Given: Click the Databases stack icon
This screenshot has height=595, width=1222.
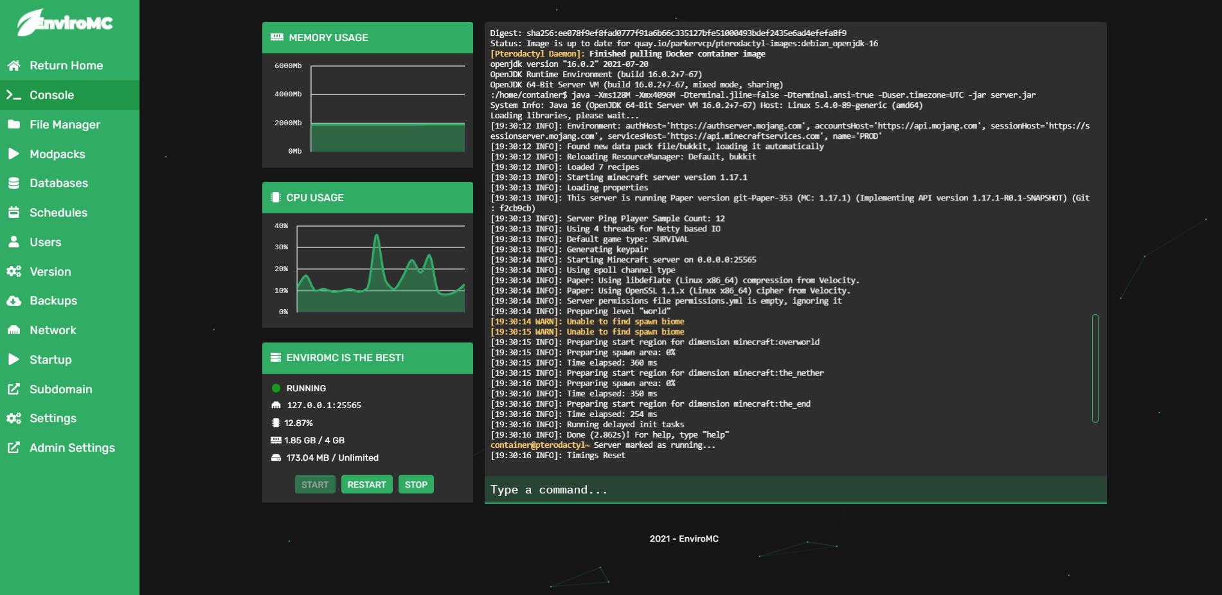Looking at the screenshot, I should (x=13, y=183).
